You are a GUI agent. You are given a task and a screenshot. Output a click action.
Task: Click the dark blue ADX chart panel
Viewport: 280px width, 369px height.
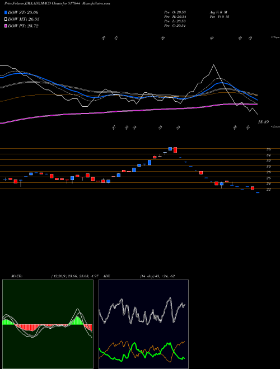point(143,324)
